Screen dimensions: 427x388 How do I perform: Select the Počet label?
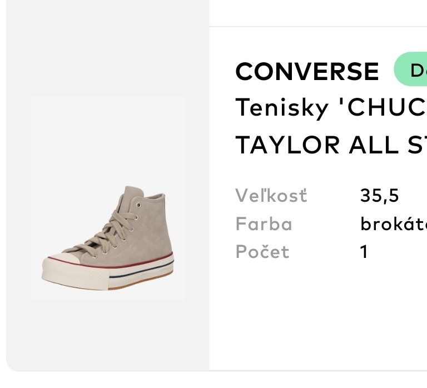[x=262, y=252]
